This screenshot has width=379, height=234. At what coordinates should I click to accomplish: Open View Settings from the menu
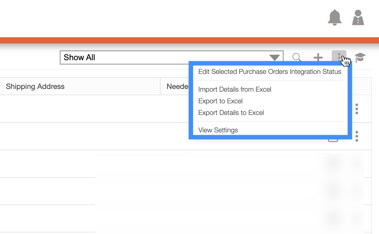(218, 130)
